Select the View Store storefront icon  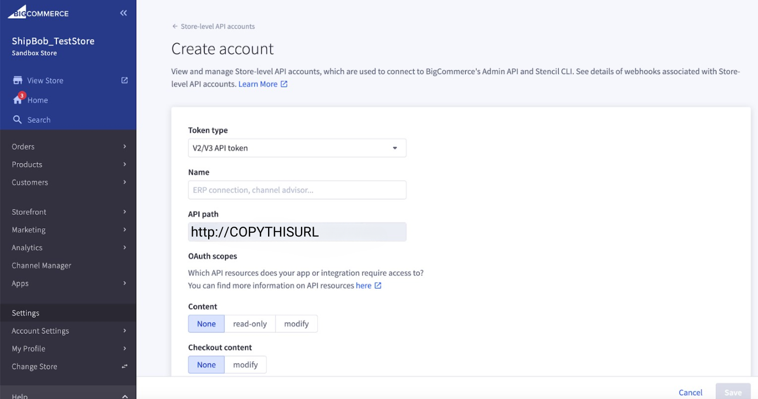pos(18,80)
